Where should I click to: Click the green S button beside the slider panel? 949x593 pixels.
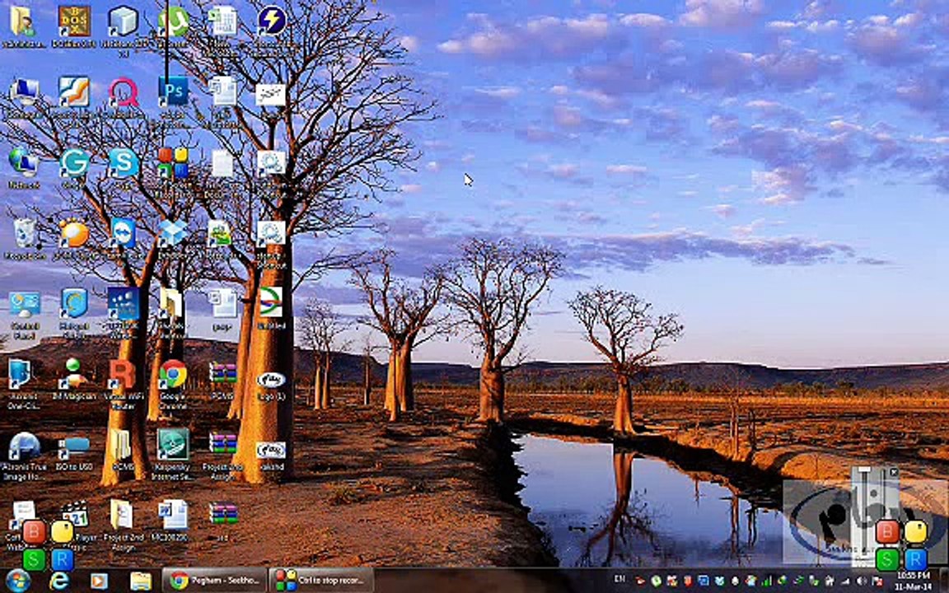[887, 558]
